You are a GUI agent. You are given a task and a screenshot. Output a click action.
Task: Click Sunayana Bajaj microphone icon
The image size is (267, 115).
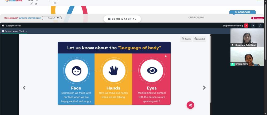(233, 45)
